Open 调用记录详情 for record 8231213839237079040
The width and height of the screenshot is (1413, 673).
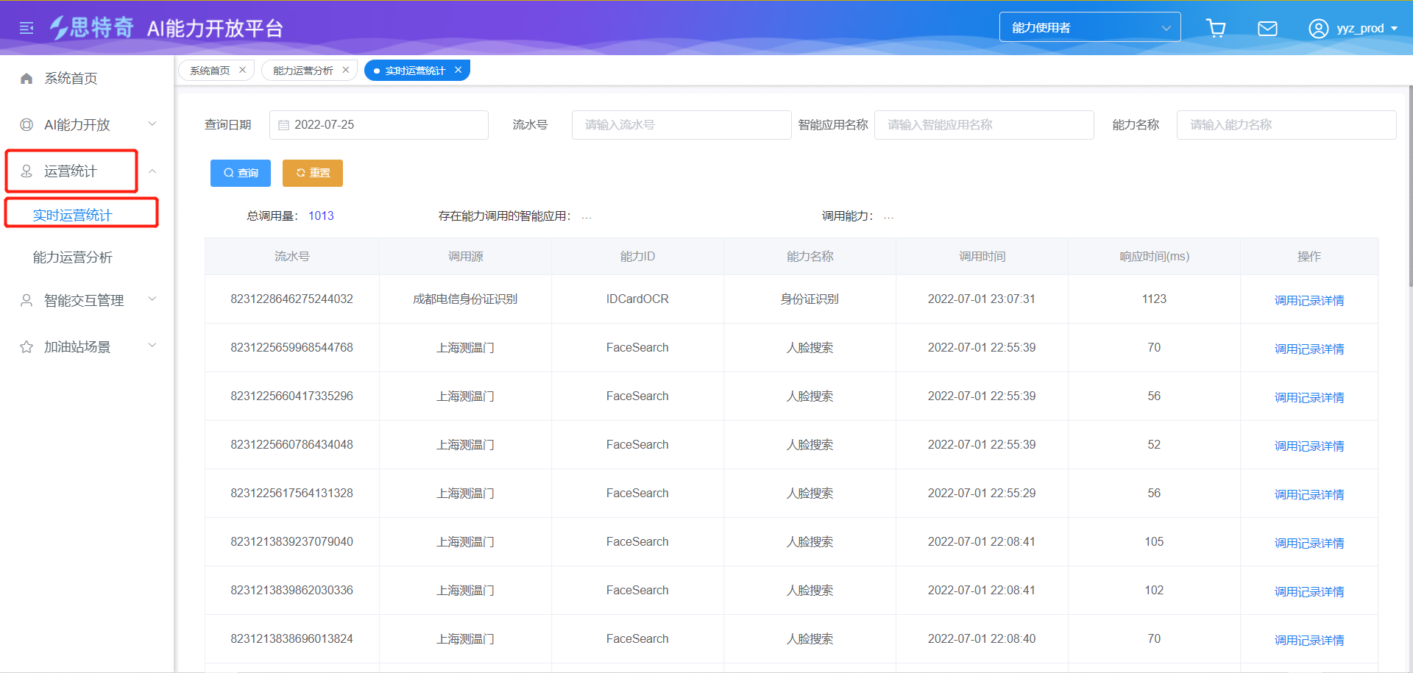tap(1309, 543)
